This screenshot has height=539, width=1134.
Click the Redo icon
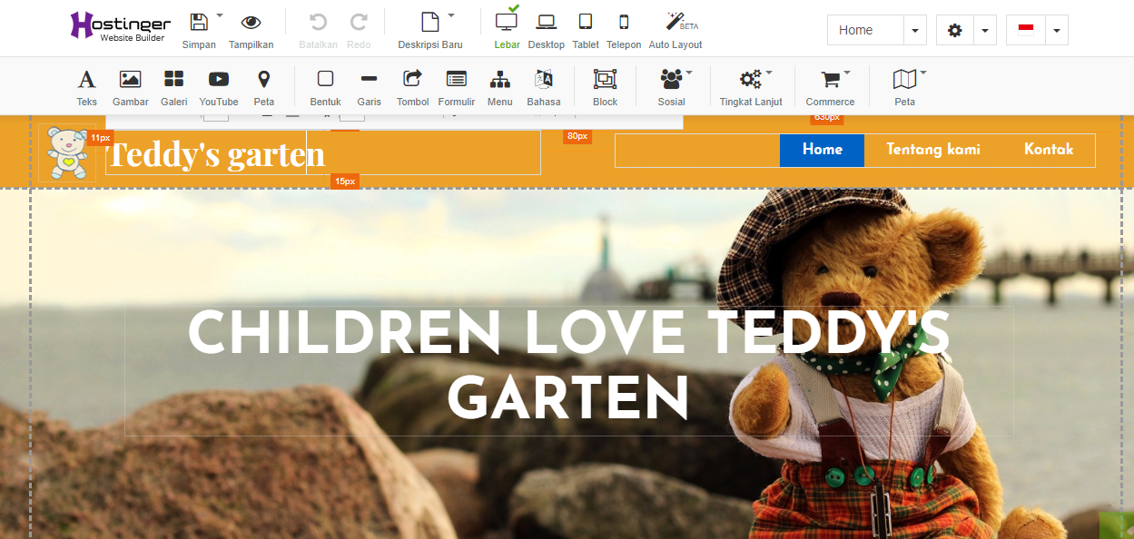click(x=359, y=23)
